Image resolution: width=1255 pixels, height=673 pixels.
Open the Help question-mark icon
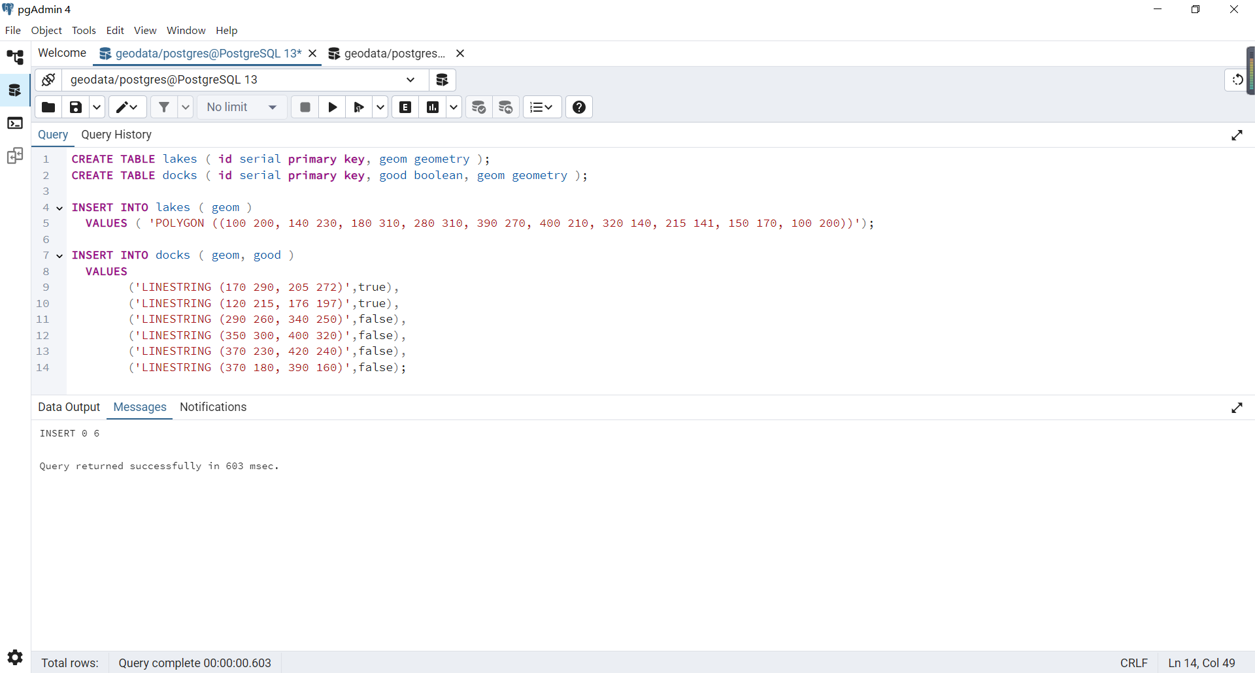click(x=579, y=107)
